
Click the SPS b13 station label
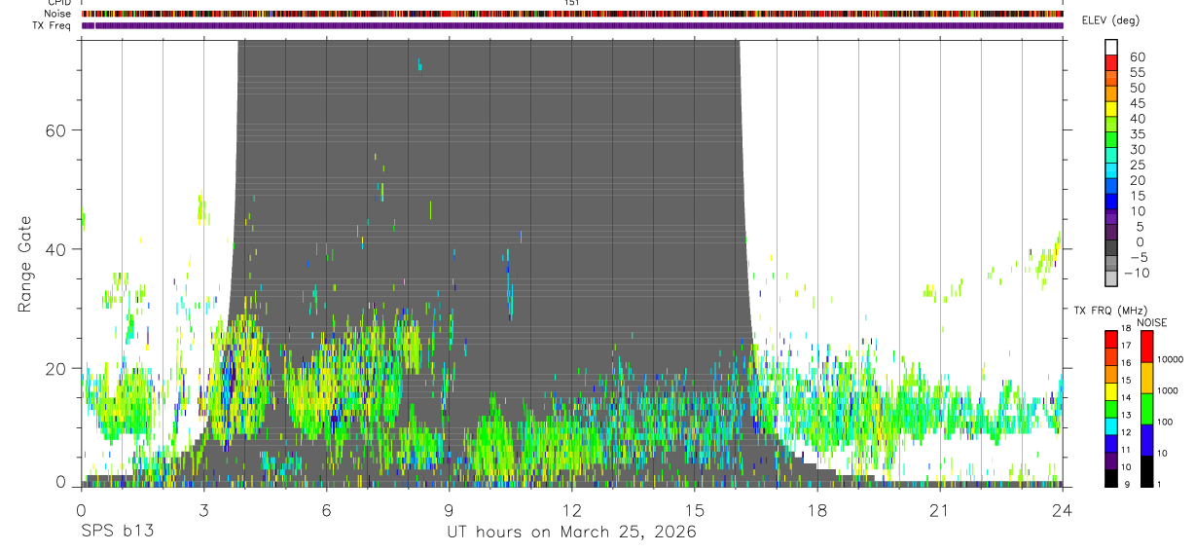click(x=117, y=533)
